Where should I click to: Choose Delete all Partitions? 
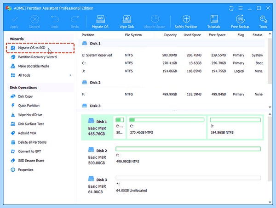32,142
